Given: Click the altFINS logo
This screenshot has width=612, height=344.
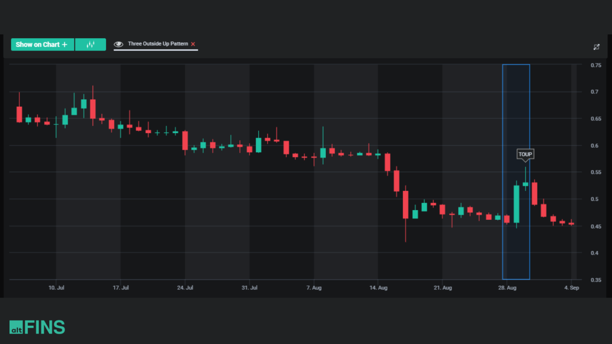Looking at the screenshot, I should click(x=37, y=327).
